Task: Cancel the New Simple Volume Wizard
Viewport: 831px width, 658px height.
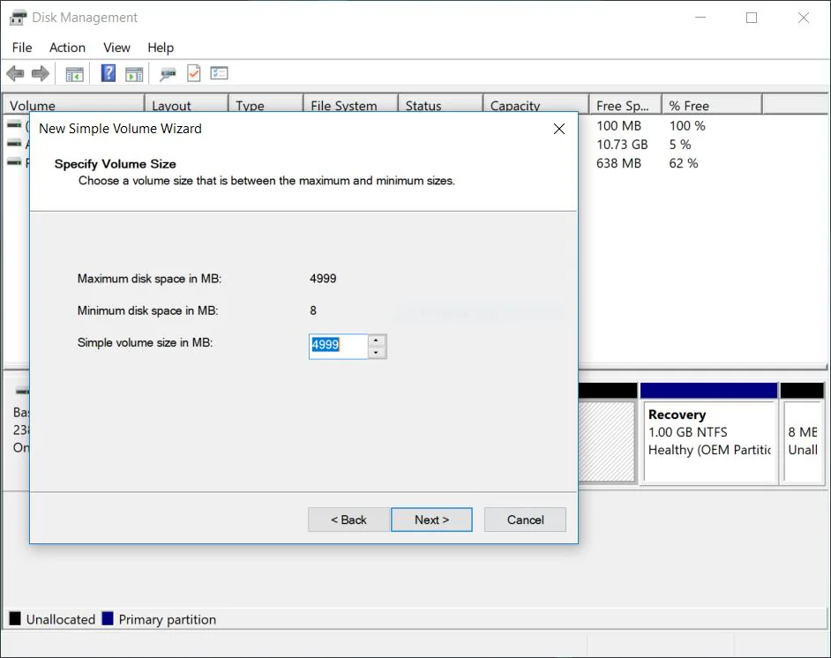Action: [x=525, y=520]
